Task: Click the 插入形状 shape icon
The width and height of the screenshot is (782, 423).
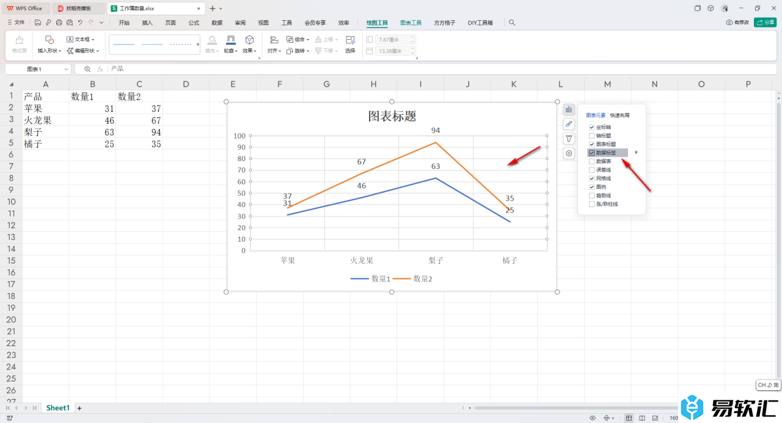Action: pos(49,40)
